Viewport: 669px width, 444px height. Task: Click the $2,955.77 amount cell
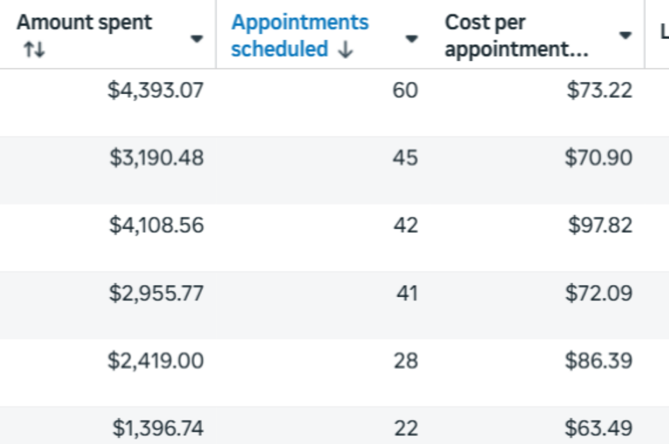point(156,293)
